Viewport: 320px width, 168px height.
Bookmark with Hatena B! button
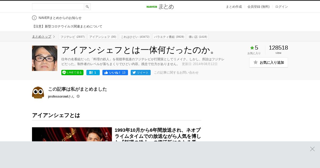coord(93,73)
